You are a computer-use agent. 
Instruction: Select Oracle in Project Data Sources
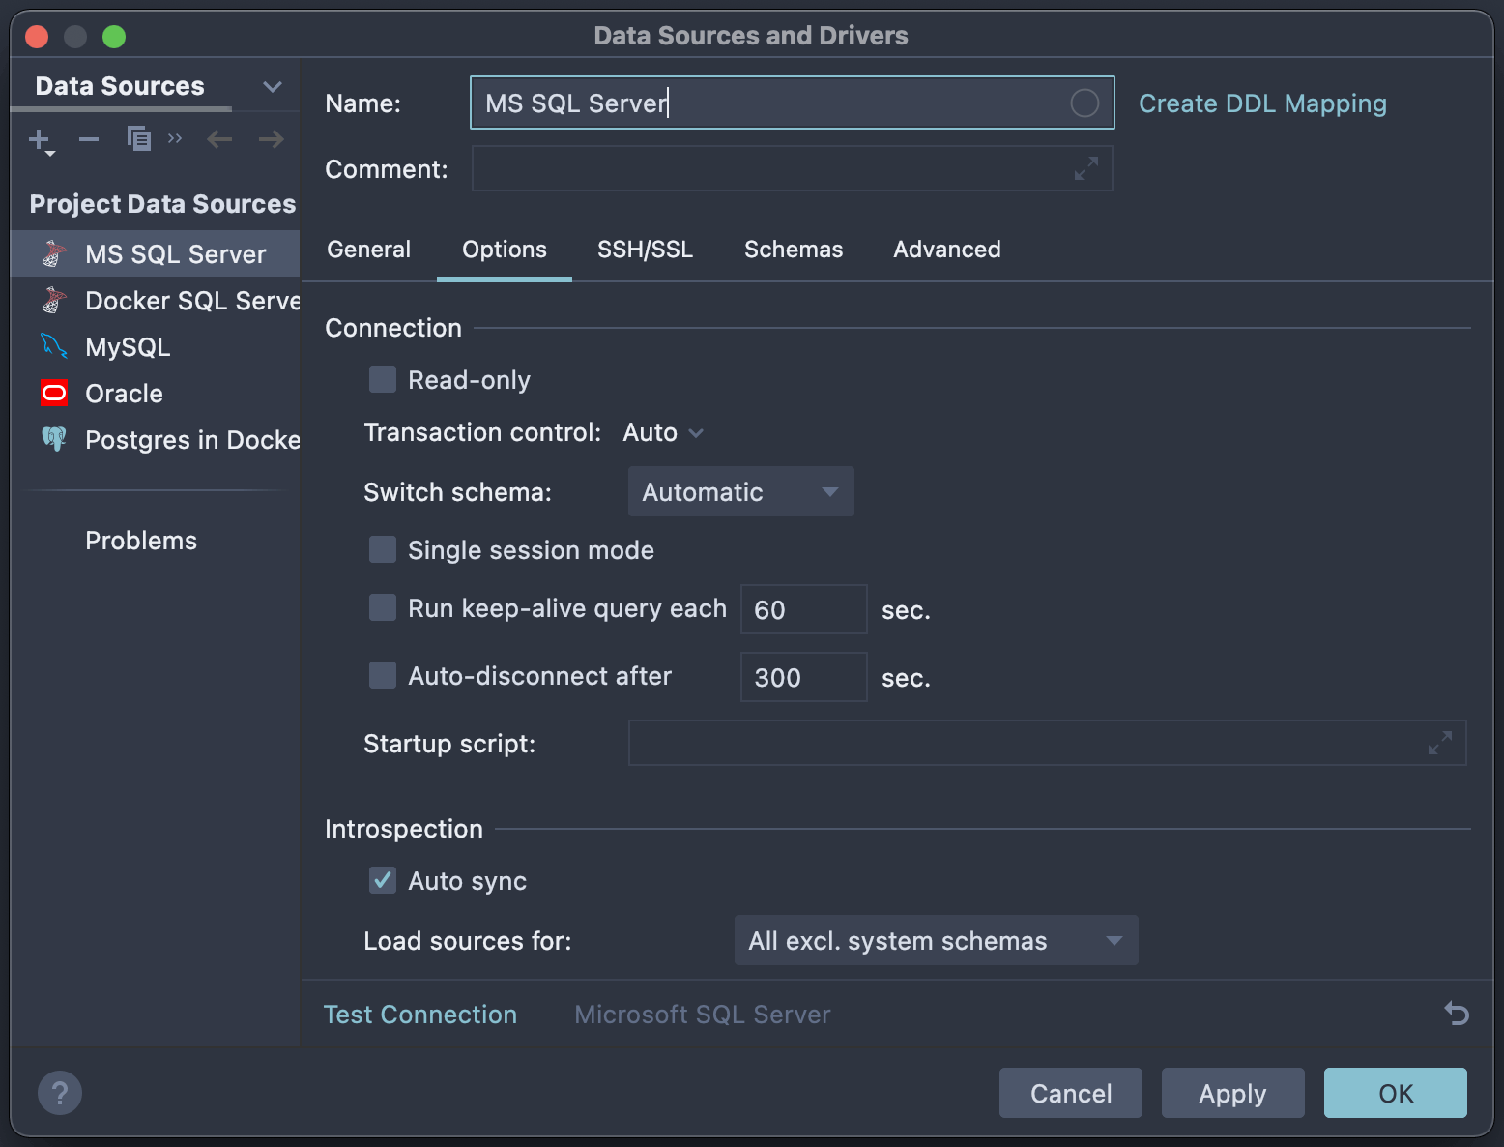click(x=124, y=394)
